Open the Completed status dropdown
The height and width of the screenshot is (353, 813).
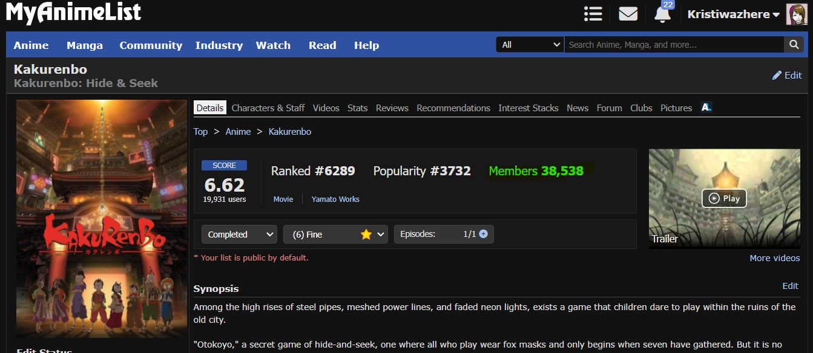point(239,235)
